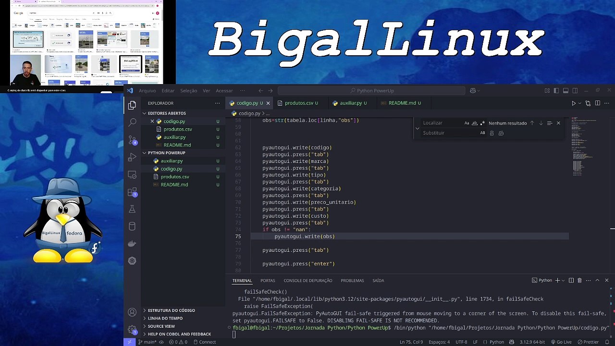
Task: Open terminal panel more actions ellipsis
Action: 588,280
